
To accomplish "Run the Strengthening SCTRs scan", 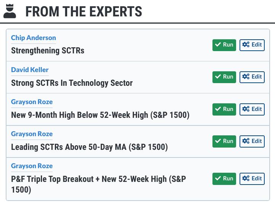I will 224,45.
